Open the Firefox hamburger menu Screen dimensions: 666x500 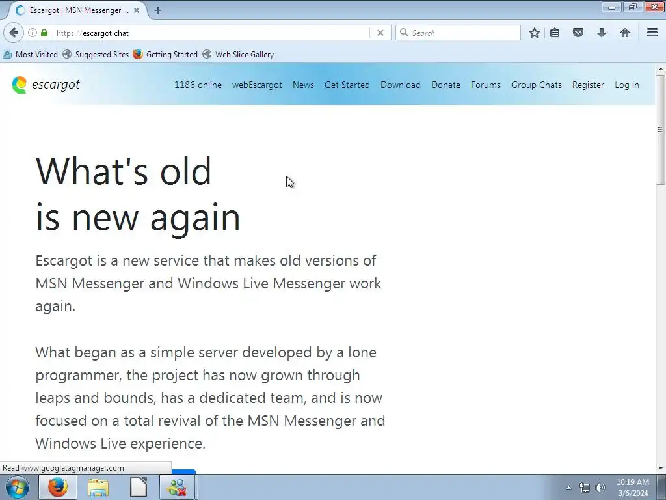tap(652, 33)
